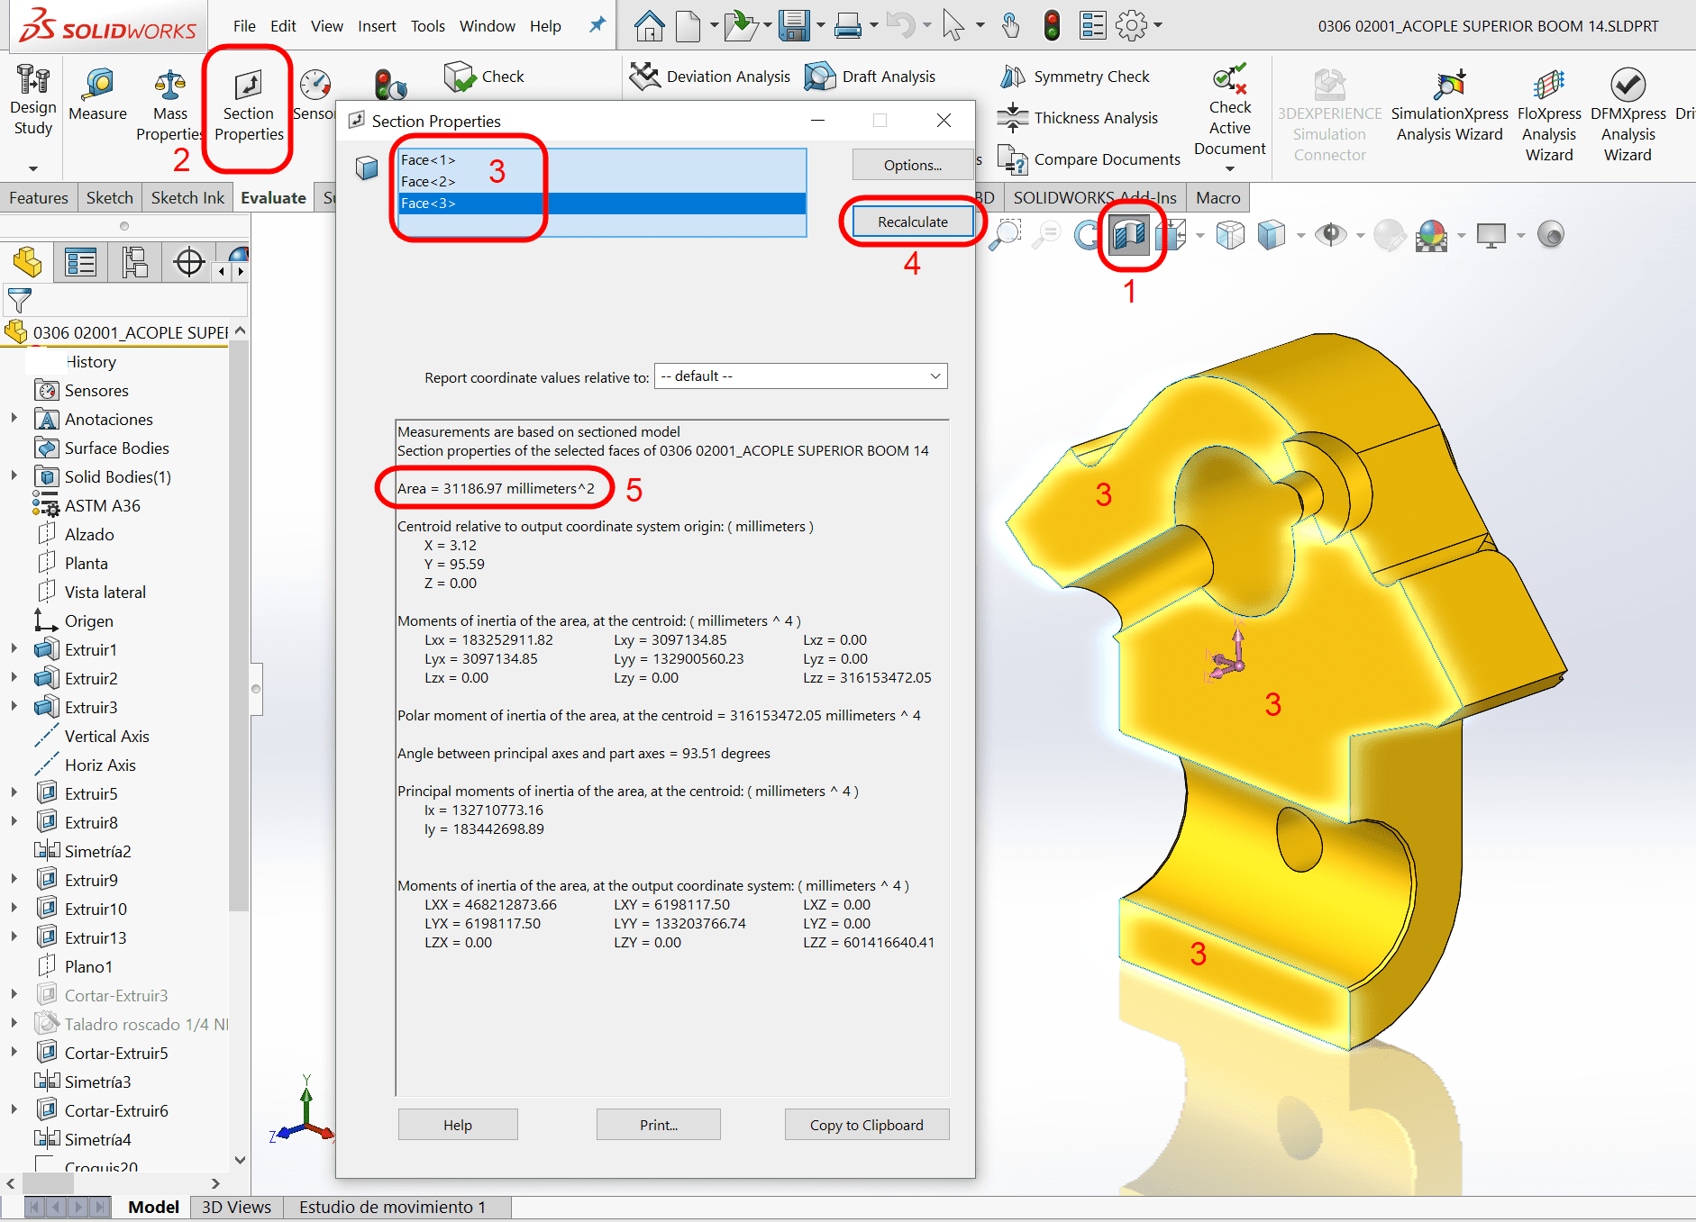Select Face<2> in the selection list

(x=429, y=182)
